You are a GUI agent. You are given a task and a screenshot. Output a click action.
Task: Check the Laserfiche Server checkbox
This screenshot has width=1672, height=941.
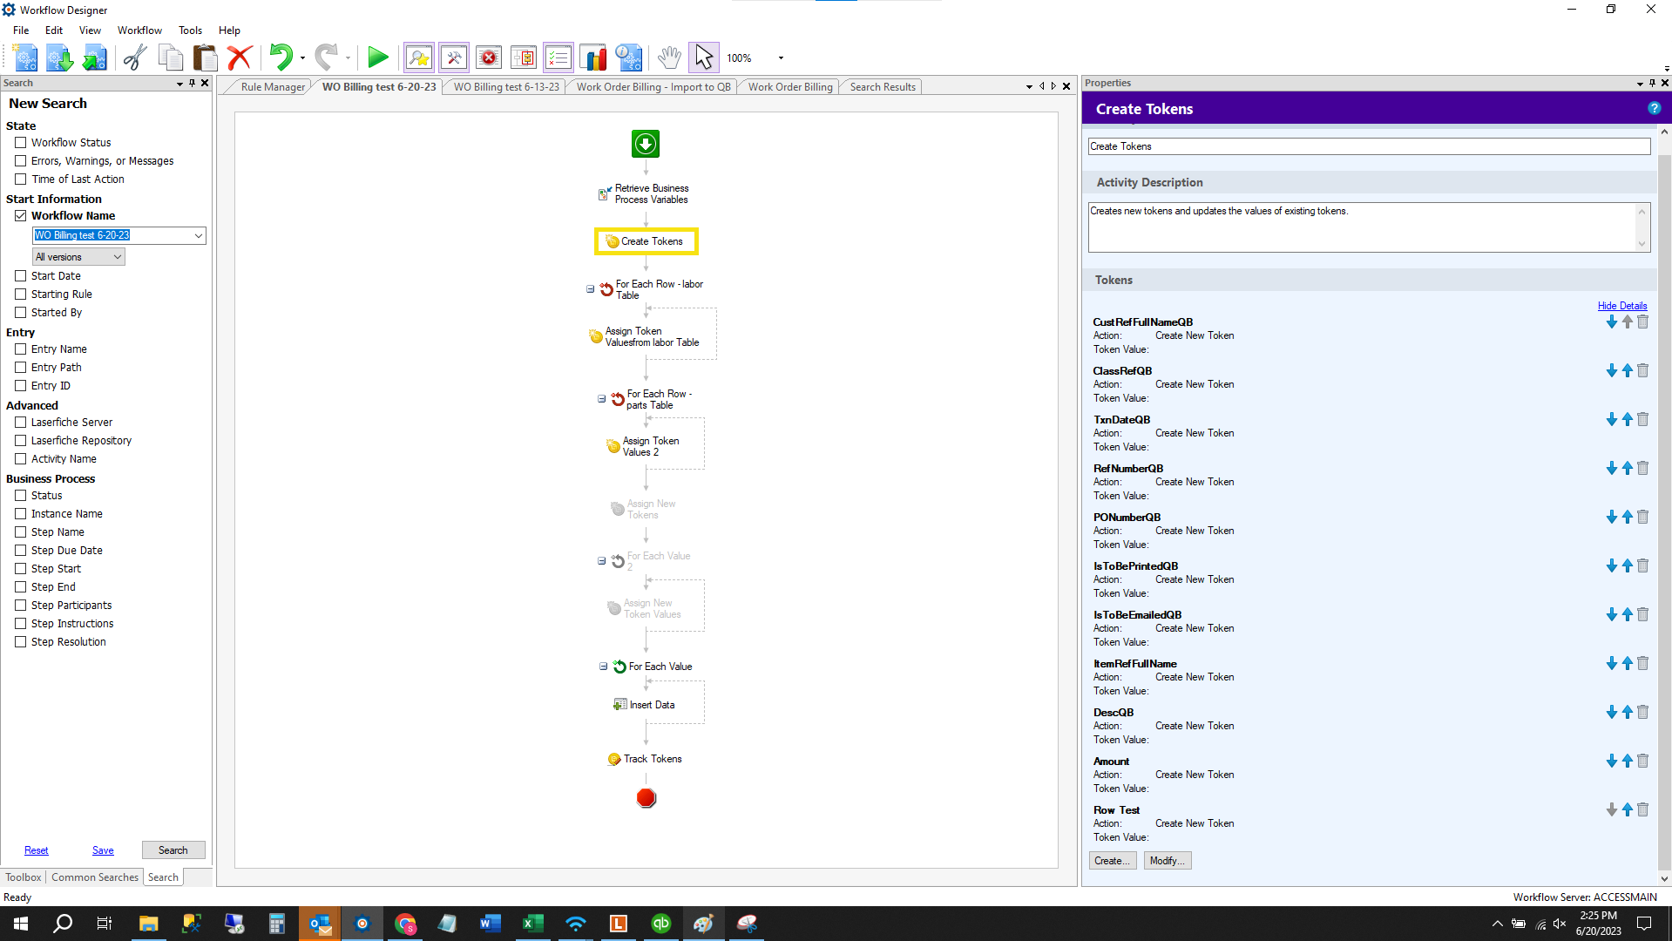tap(21, 423)
